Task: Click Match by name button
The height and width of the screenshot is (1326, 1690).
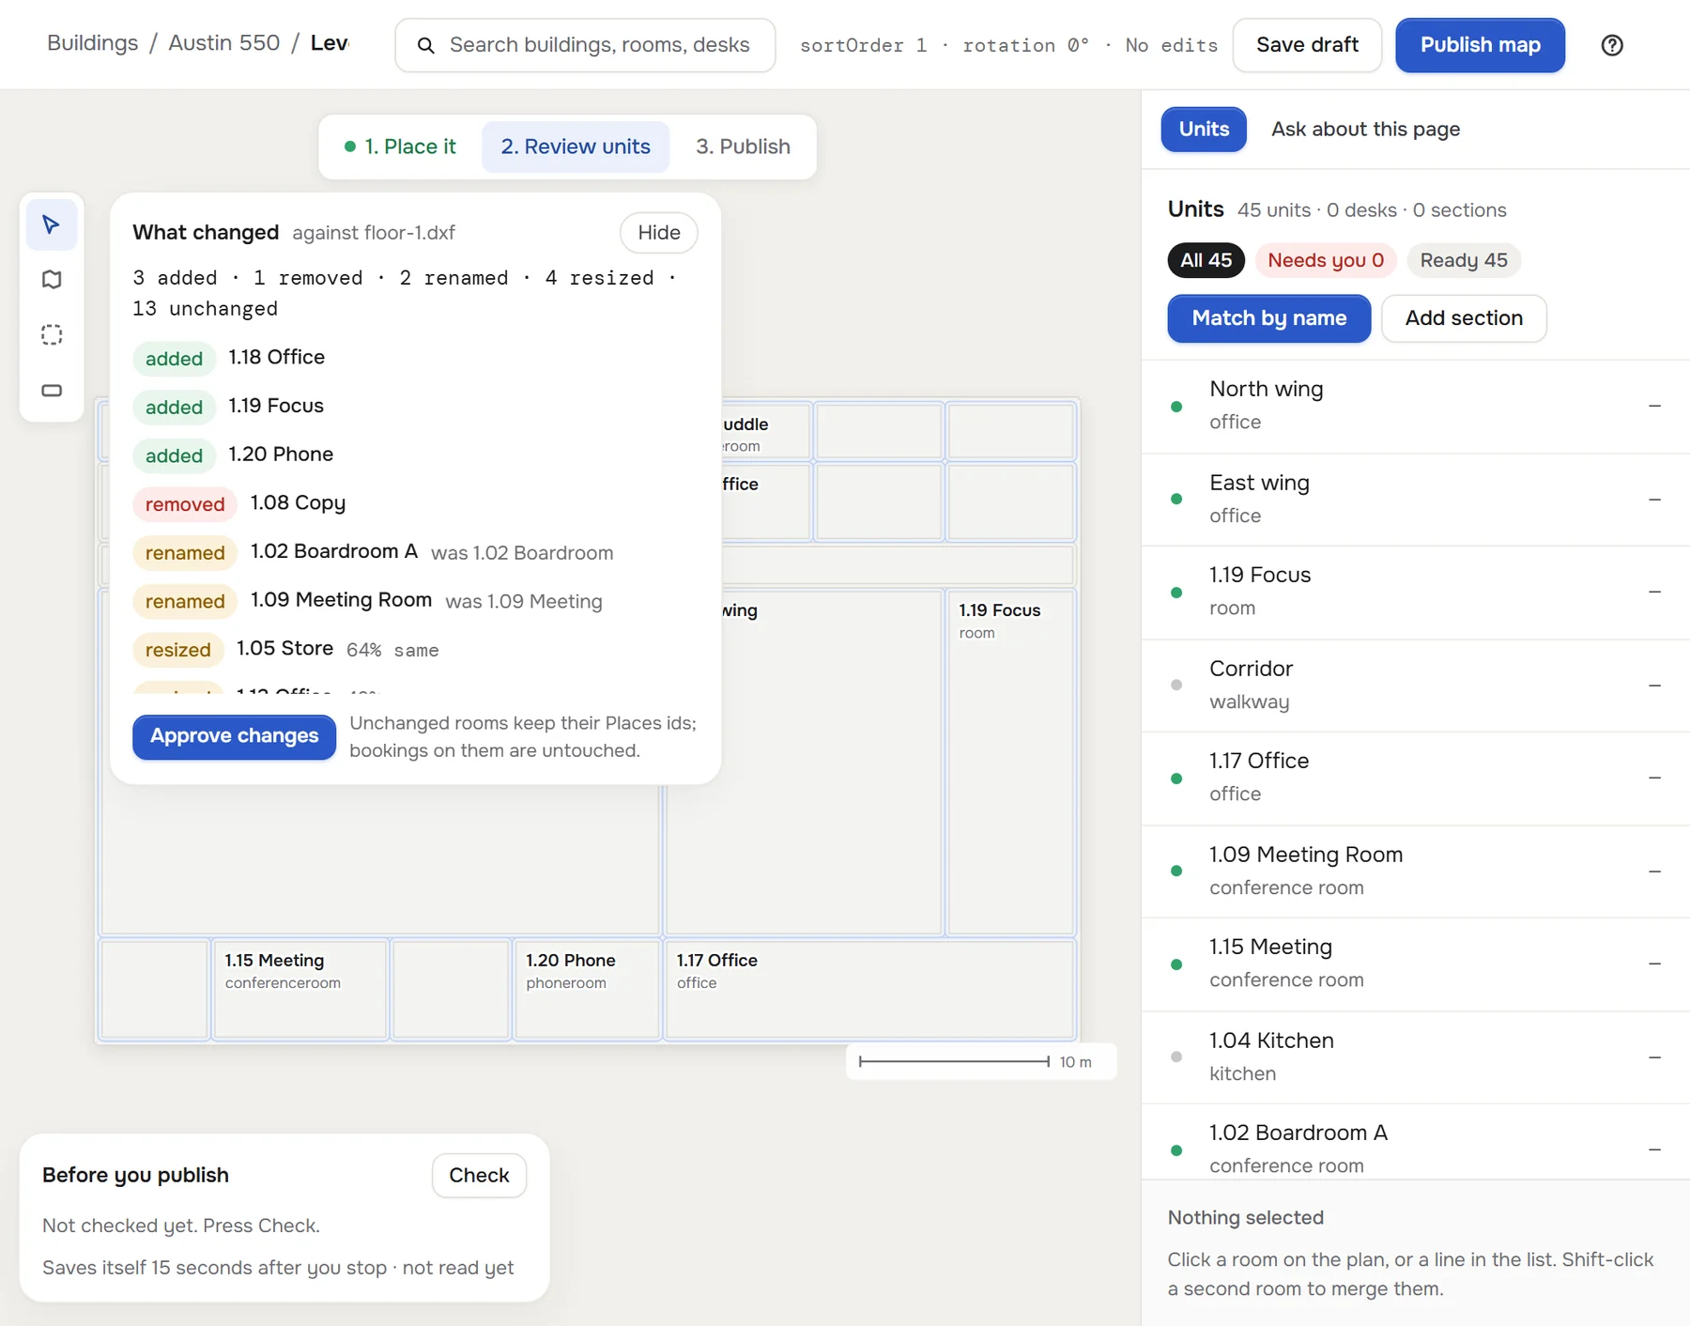Action: pyautogui.click(x=1269, y=318)
